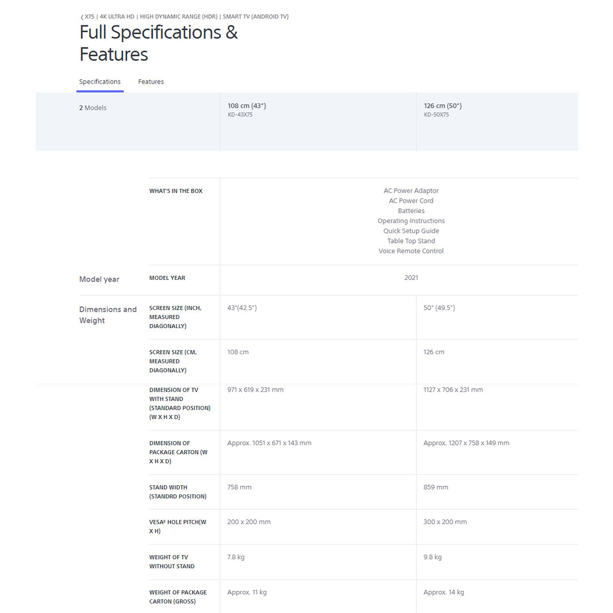Image resolution: width=613 pixels, height=613 pixels.
Task: Click the Stand Width row label
Action: (x=178, y=492)
